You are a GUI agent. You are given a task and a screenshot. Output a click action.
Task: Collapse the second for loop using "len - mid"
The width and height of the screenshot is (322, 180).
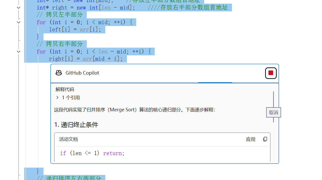coord(19,51)
